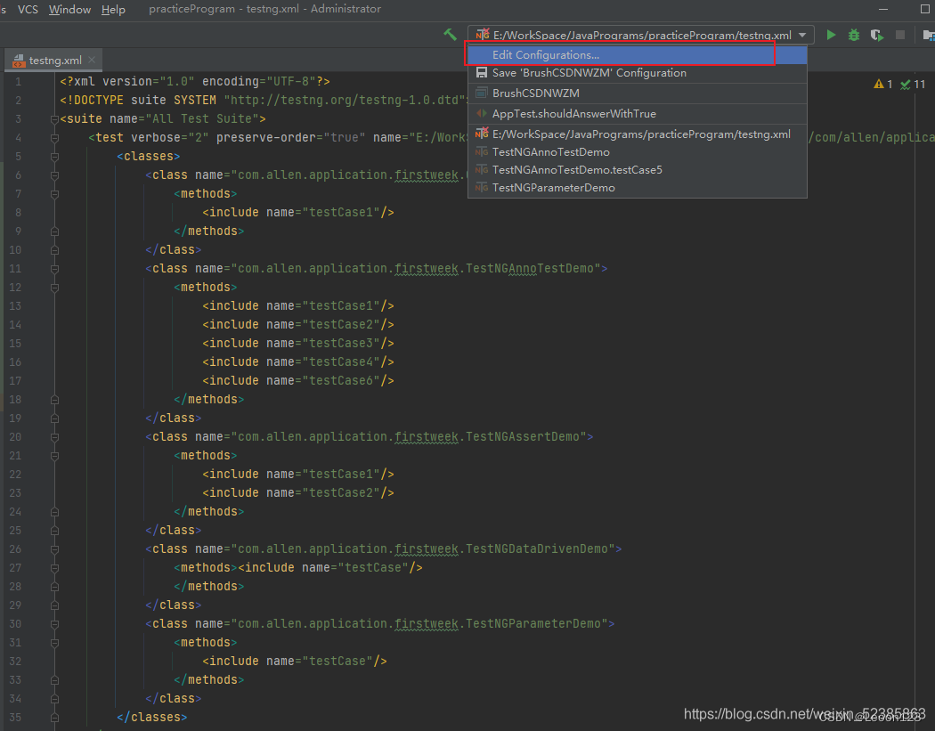Collapse the class fold marker on line 6
Image resolution: width=935 pixels, height=731 pixels.
55,175
